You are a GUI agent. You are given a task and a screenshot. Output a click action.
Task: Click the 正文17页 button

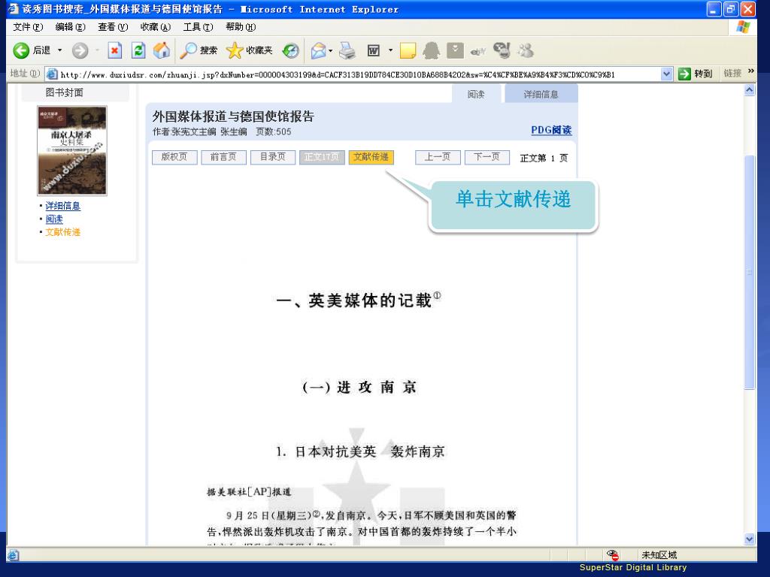pos(322,157)
